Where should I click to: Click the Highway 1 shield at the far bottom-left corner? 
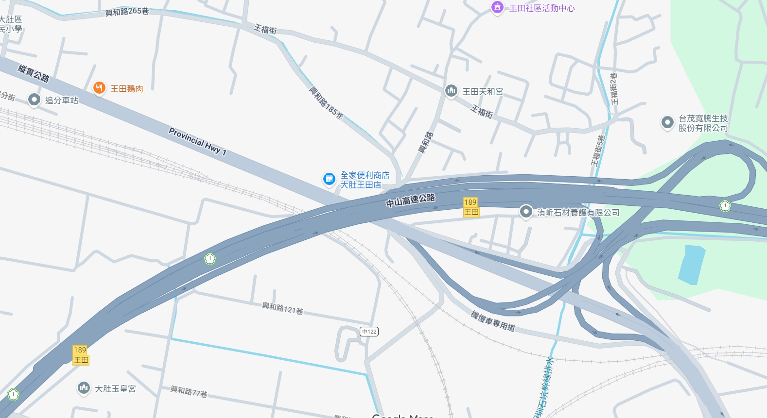[13, 394]
